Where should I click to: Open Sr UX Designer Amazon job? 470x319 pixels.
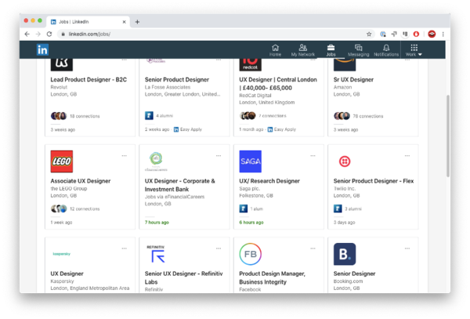(353, 80)
